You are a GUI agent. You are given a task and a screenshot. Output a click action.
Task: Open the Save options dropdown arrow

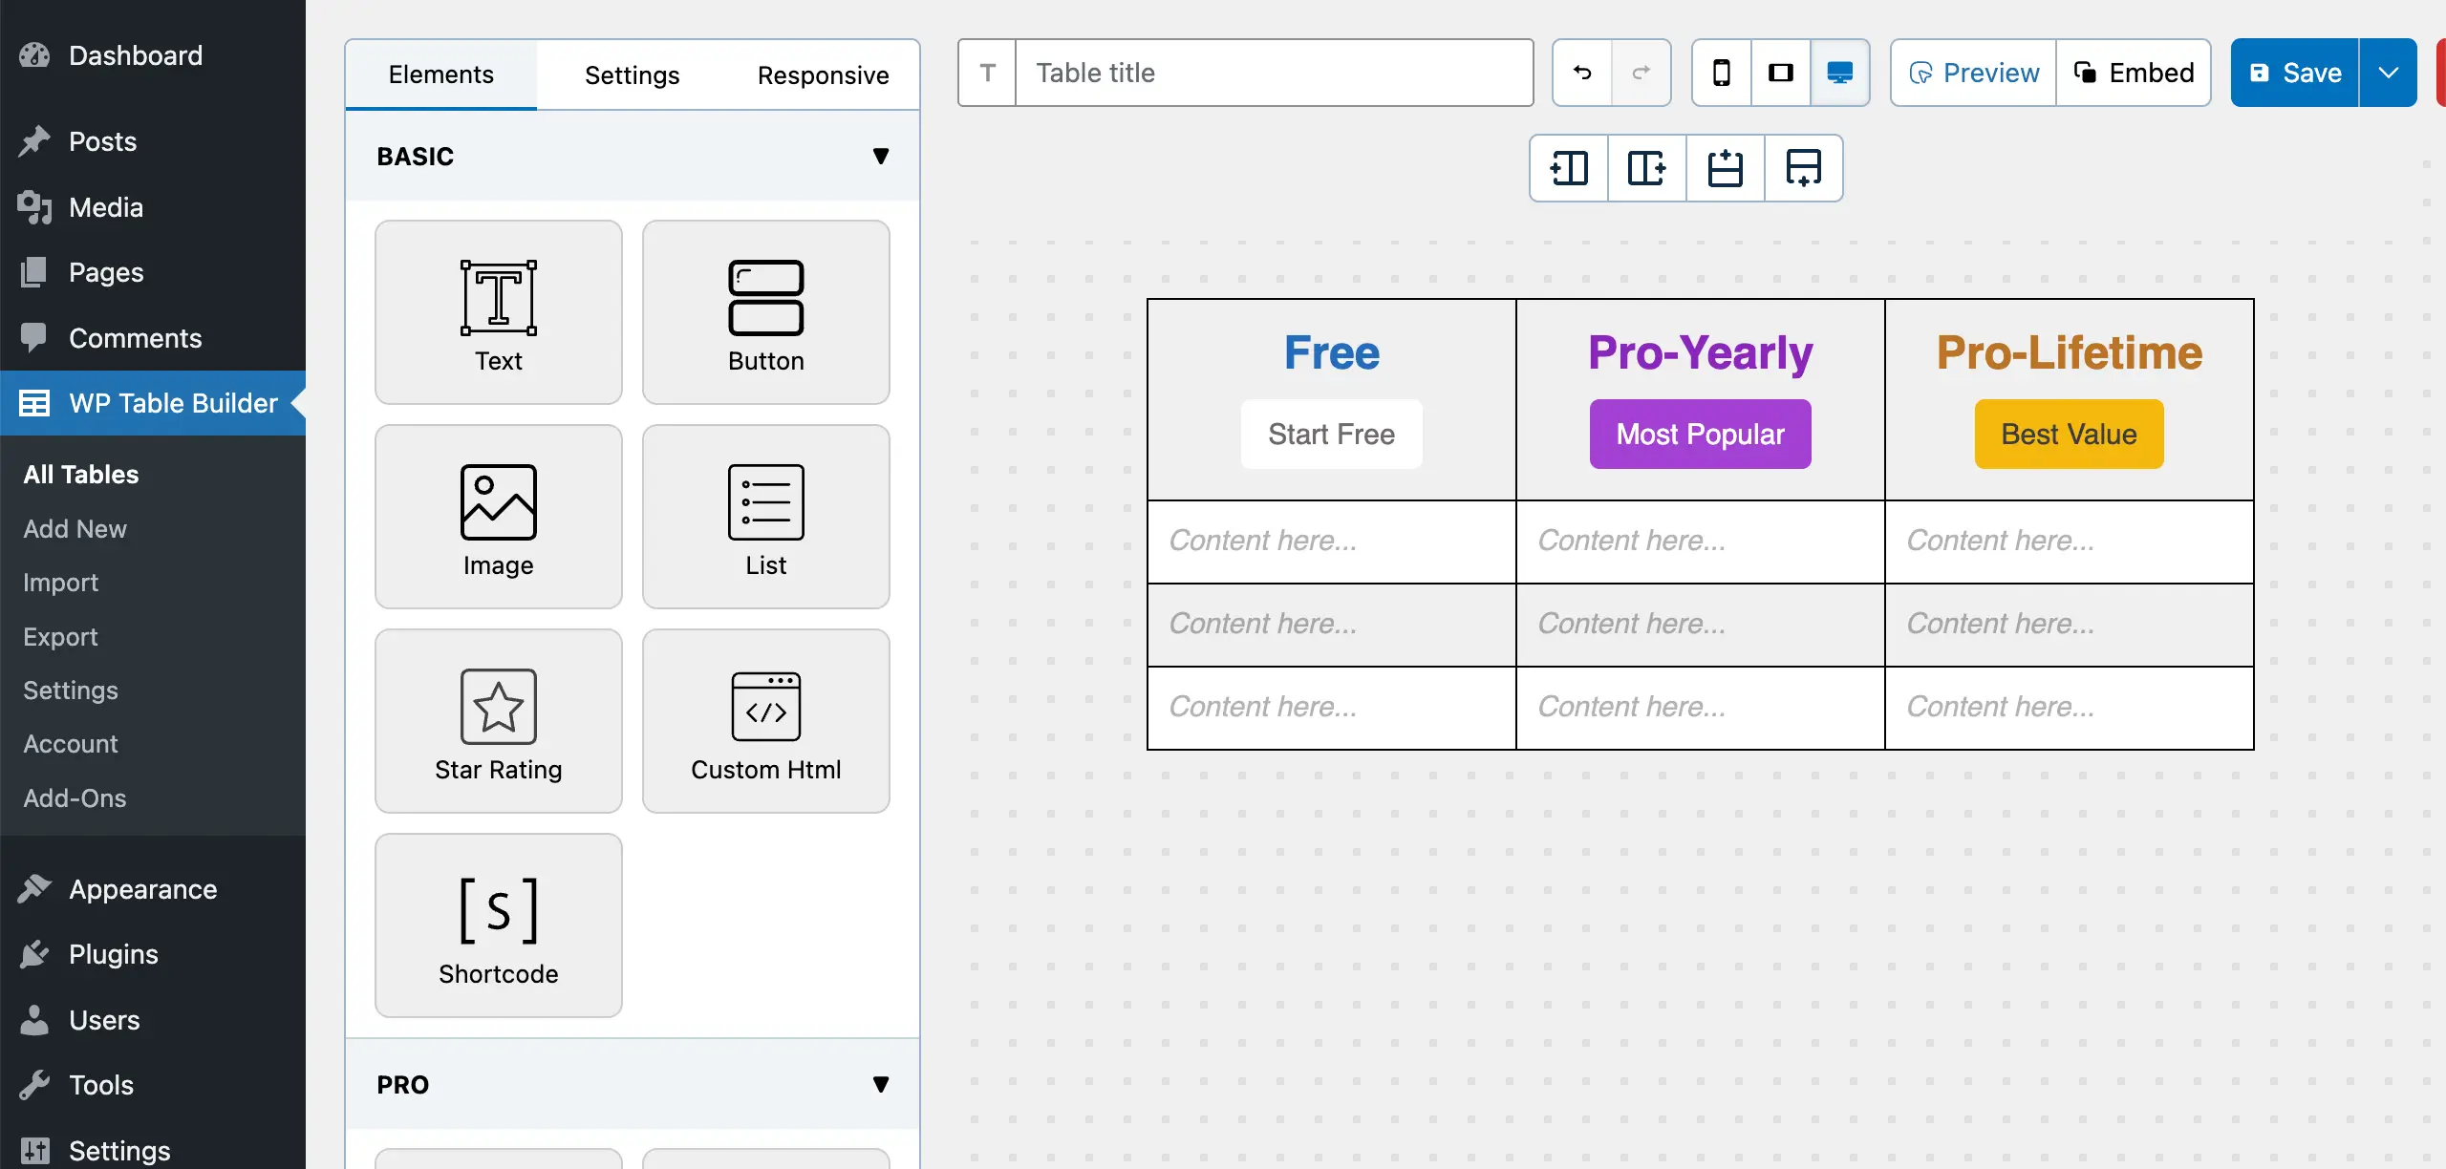coord(2388,73)
